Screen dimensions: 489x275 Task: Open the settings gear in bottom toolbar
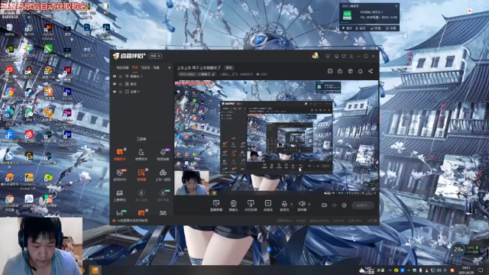pyautogui.click(x=344, y=205)
